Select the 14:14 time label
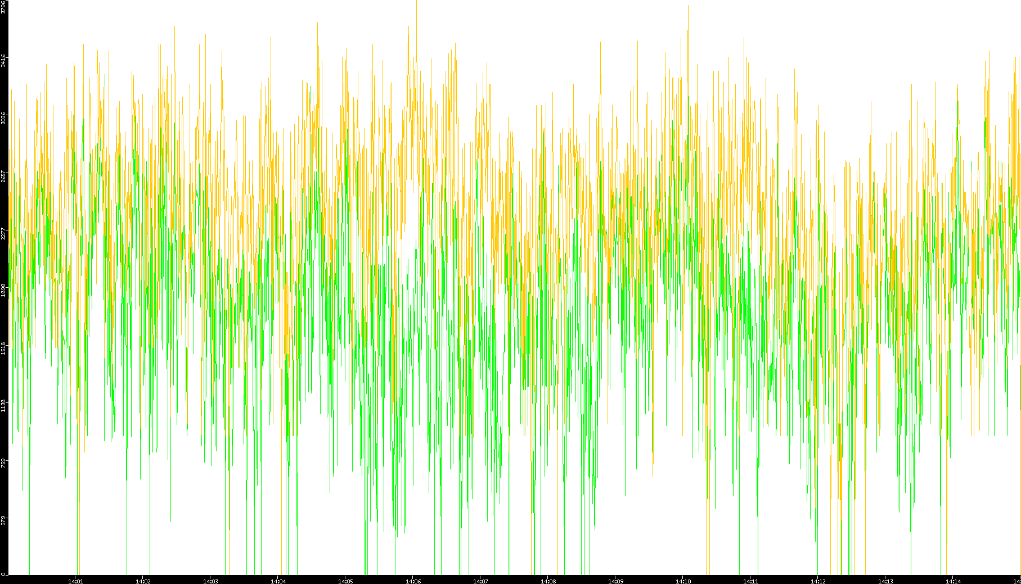The height and width of the screenshot is (584, 1021). click(x=953, y=581)
